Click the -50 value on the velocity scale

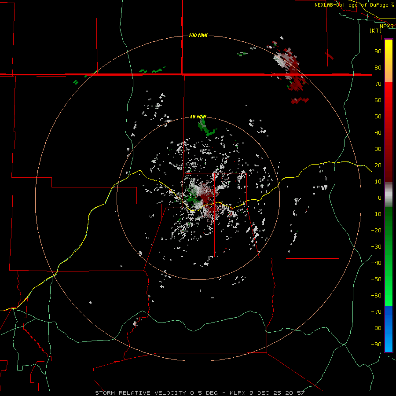(x=376, y=279)
